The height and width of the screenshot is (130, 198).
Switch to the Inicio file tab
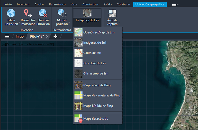(20, 36)
